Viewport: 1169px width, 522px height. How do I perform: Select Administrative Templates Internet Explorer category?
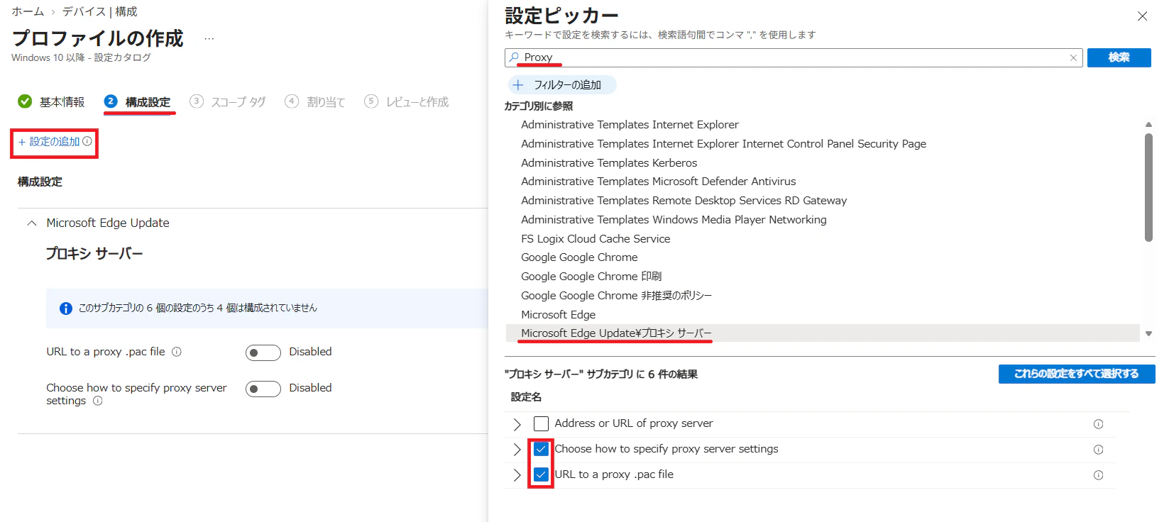[x=630, y=125]
